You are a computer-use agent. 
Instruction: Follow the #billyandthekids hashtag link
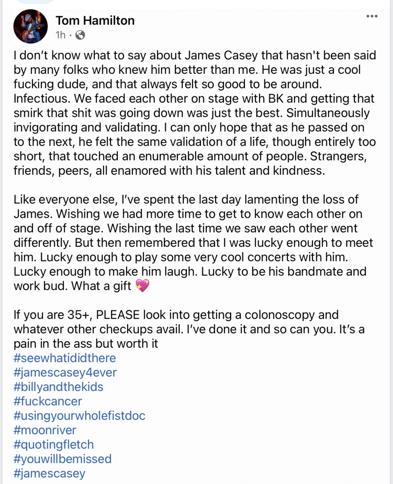coord(59,387)
